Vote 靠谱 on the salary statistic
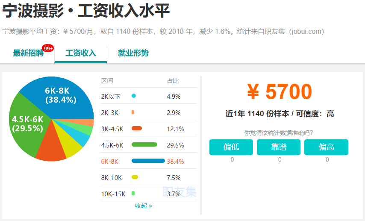Viewport: 365px width, 221px height. [x=279, y=147]
